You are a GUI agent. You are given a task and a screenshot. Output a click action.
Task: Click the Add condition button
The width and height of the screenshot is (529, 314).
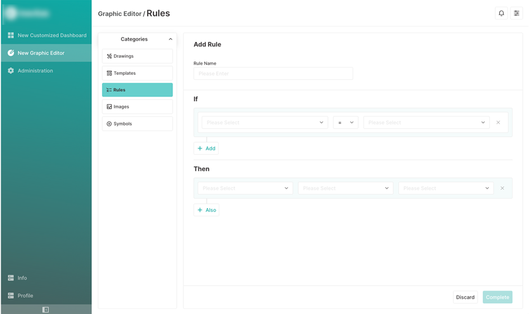(x=206, y=148)
